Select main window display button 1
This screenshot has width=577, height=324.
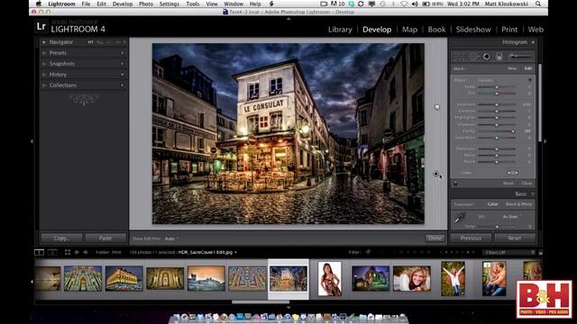click(39, 252)
